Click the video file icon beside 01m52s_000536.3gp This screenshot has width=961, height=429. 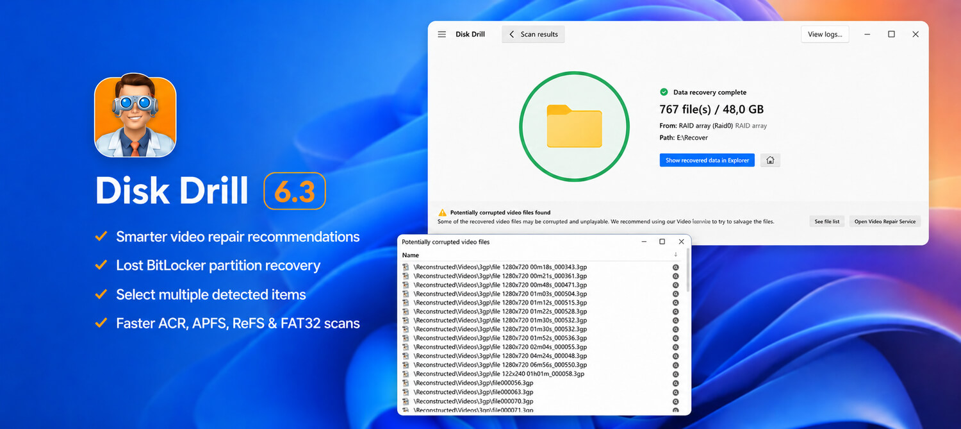(406, 338)
